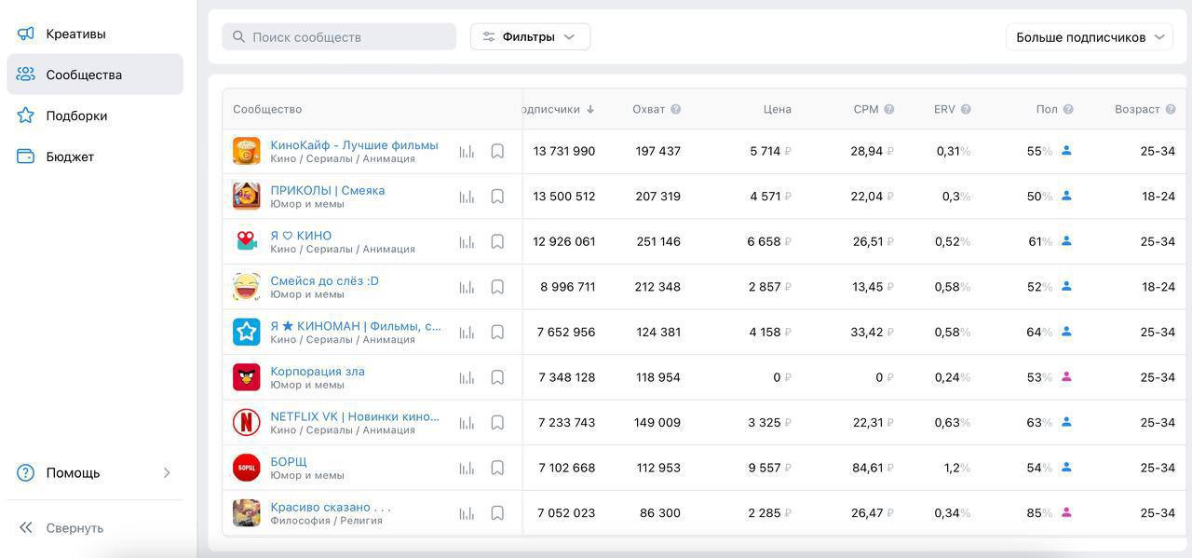Open the Подборки sidebar item
The image size is (1192, 558).
76,116
